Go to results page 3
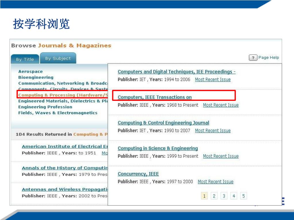The height and width of the screenshot is (220, 294). point(224,196)
